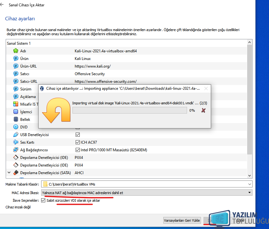Go back using the wizard's back arrow
The width and height of the screenshot is (269, 229).
2,5
